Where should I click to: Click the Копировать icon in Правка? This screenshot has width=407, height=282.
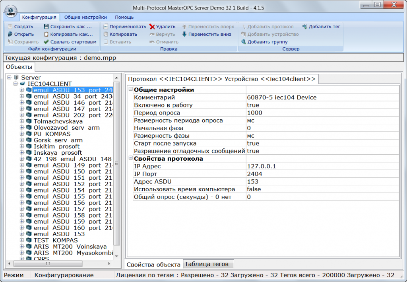tap(106, 34)
